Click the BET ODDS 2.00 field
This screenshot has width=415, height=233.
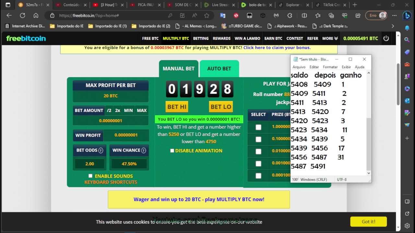[89, 164]
